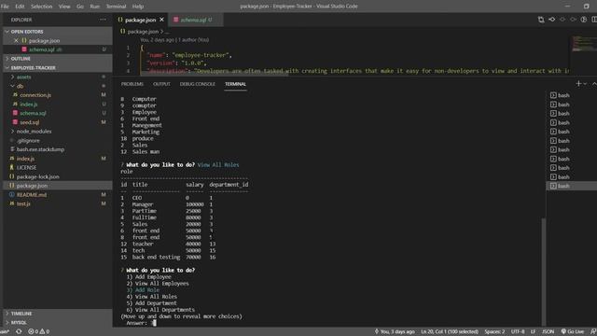Click the terminal Answer input prompt

tap(141, 323)
